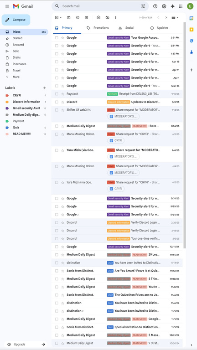
Task: Open Settings gear icon
Action: point(164,6)
